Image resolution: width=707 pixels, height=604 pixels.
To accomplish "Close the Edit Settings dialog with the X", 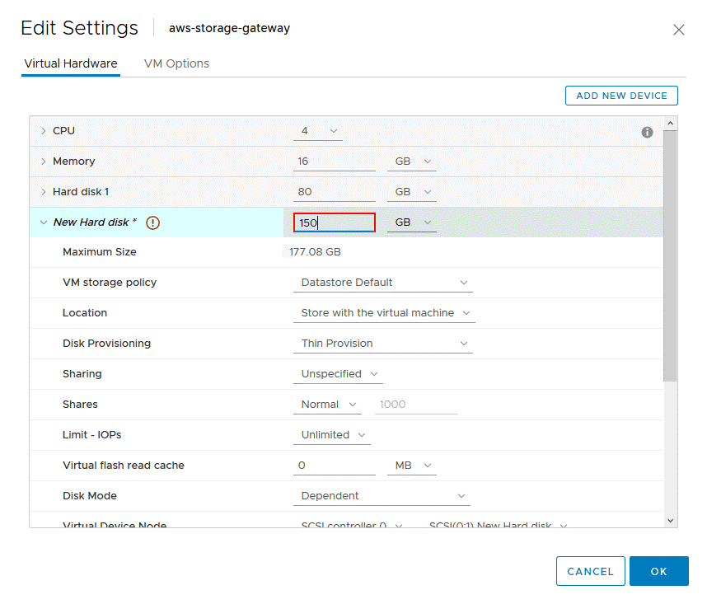I will pos(678,30).
